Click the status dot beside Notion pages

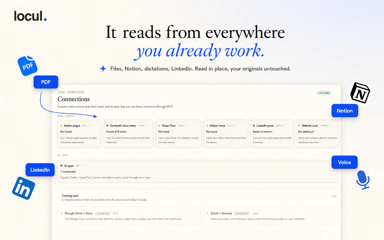(61, 126)
